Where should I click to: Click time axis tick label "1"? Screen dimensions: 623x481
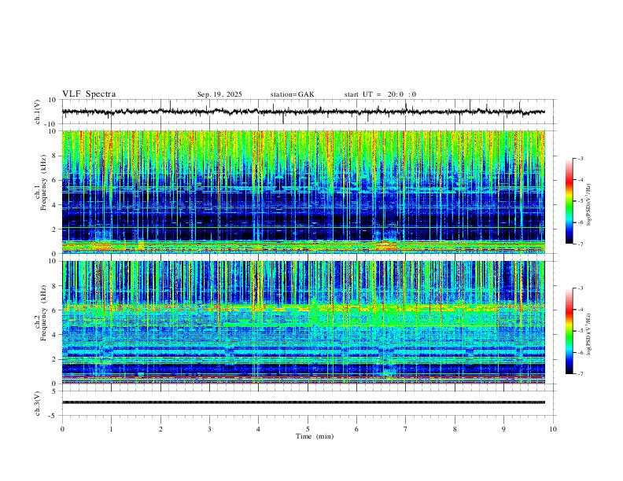pos(111,429)
